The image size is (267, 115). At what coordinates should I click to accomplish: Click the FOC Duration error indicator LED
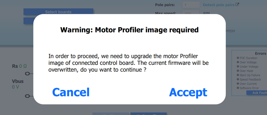pos(238,58)
